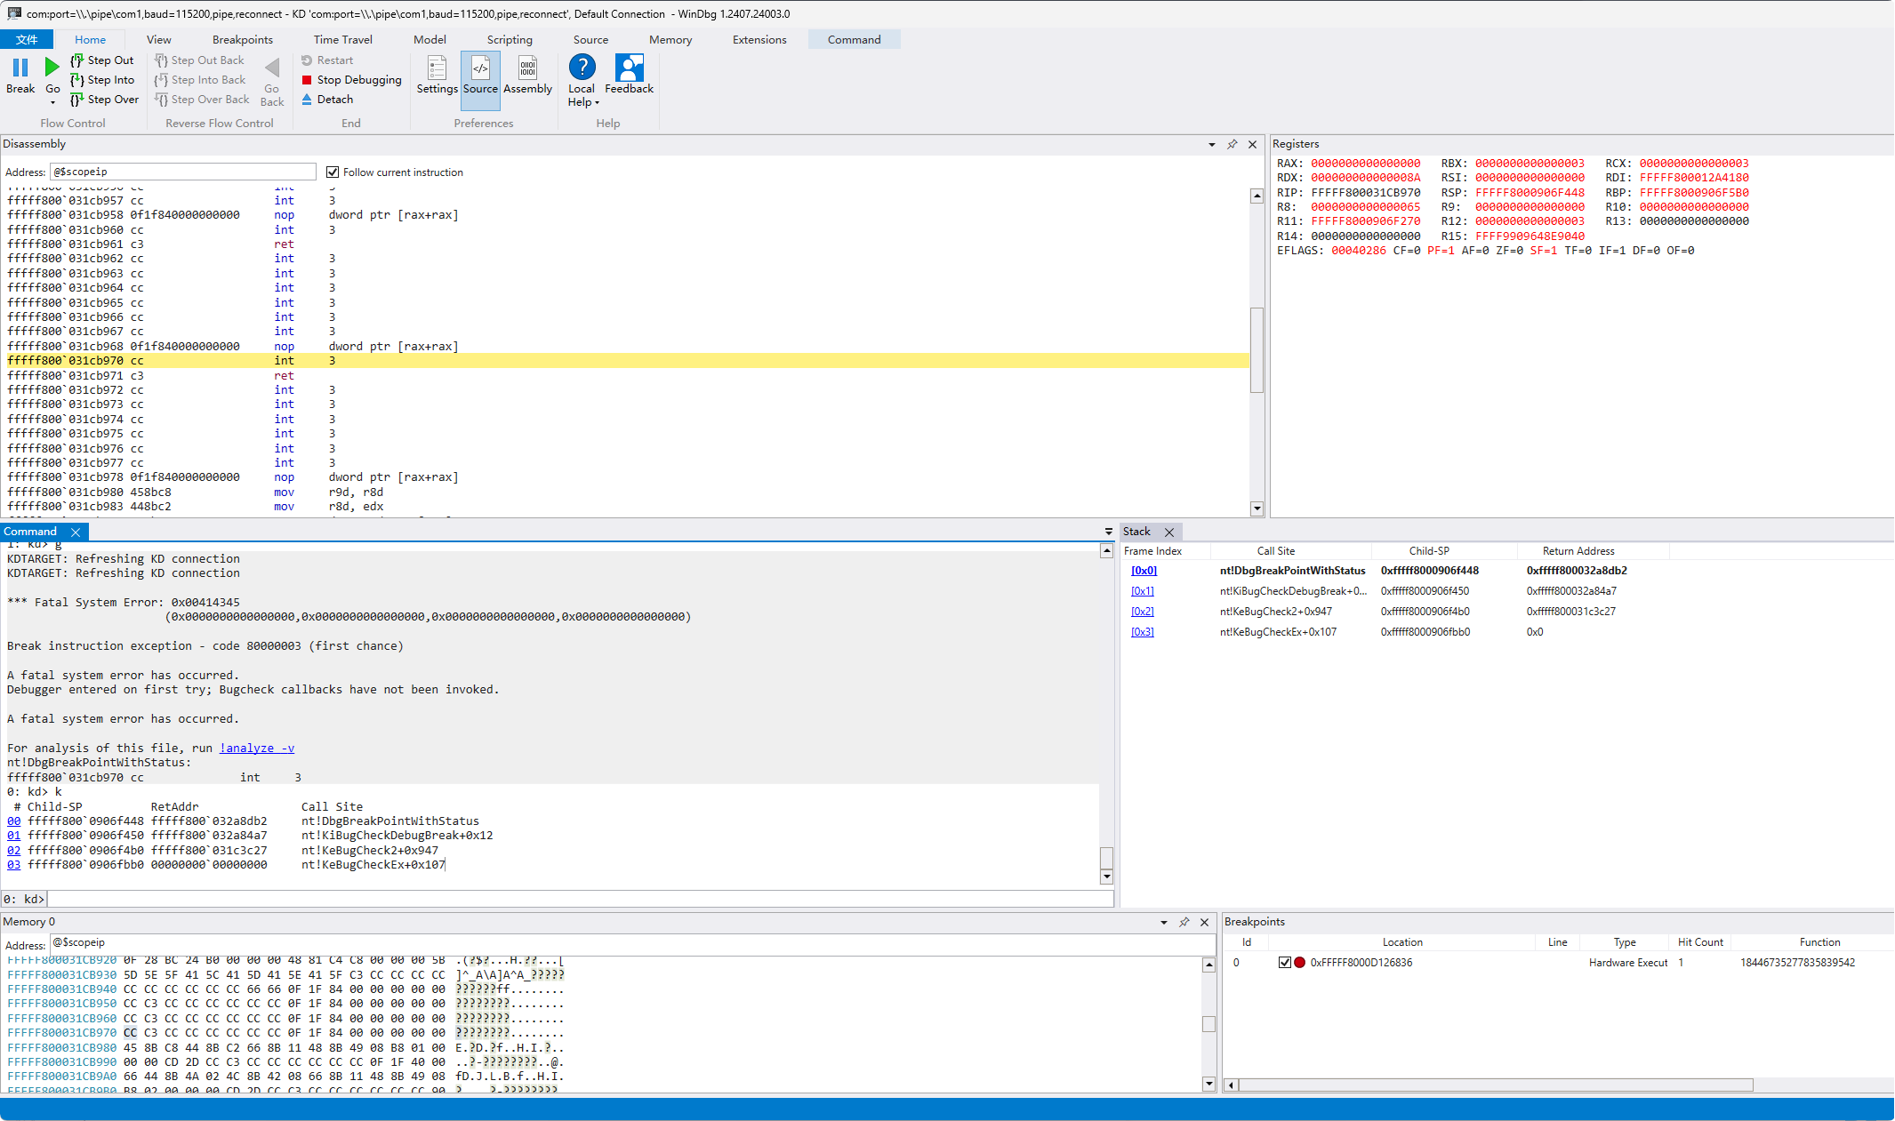
Task: Switch to the View ribbon tab
Action: click(x=158, y=40)
